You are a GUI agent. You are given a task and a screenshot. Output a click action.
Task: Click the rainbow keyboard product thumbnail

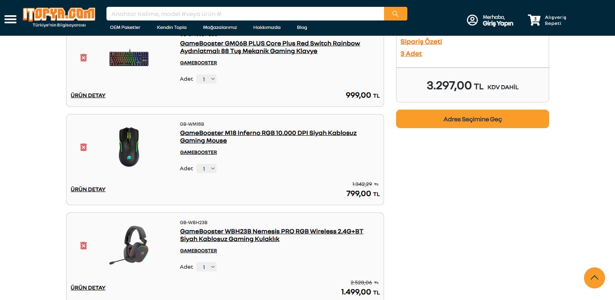tap(129, 58)
